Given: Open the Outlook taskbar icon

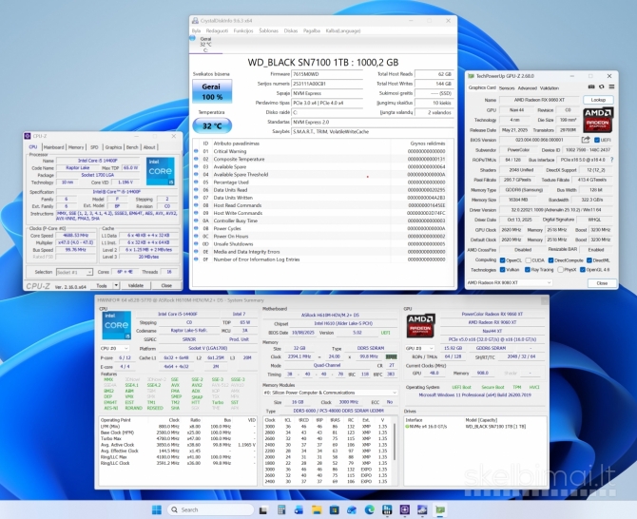Looking at the screenshot, I should pyautogui.click(x=352, y=510).
